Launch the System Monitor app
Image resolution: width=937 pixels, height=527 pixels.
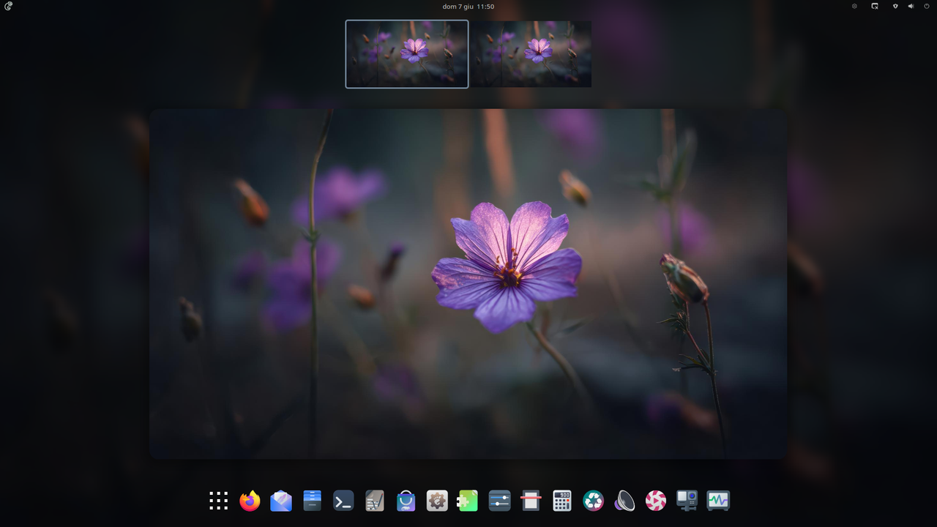pyautogui.click(x=718, y=501)
